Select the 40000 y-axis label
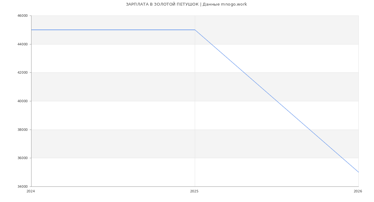This screenshot has width=374, height=202. point(23,101)
